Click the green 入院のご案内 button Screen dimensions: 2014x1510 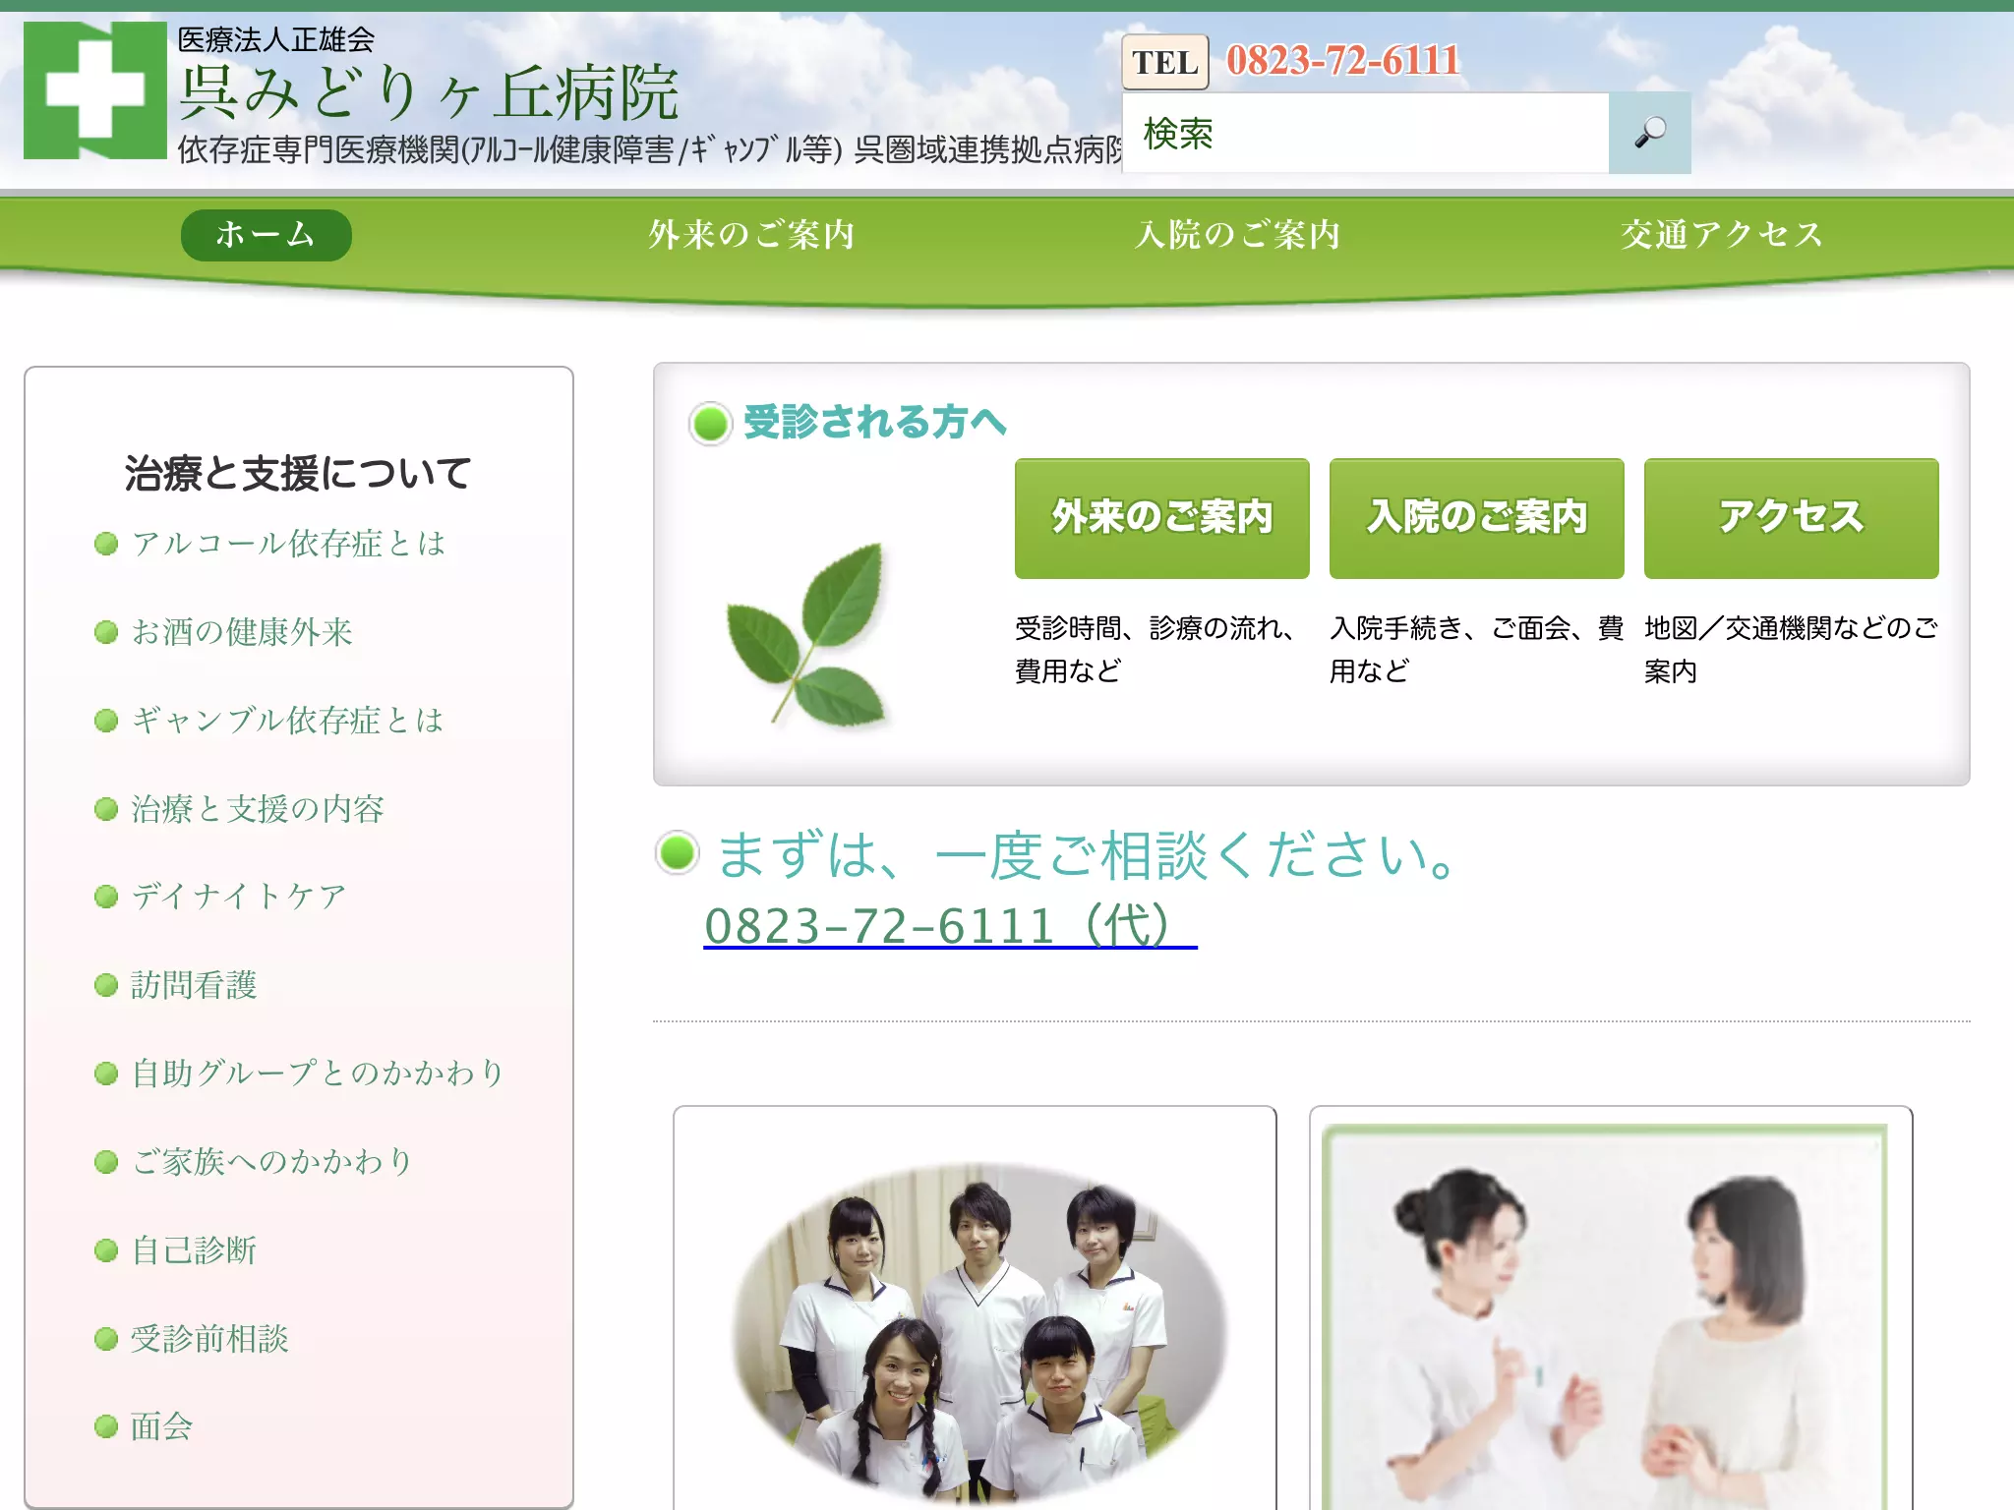[x=1476, y=518]
